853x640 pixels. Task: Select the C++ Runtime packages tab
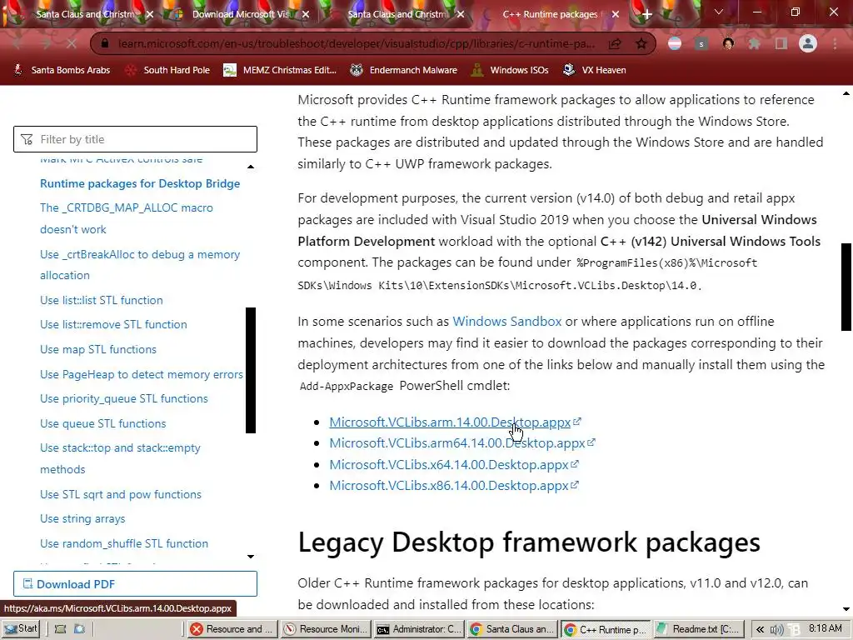(551, 15)
